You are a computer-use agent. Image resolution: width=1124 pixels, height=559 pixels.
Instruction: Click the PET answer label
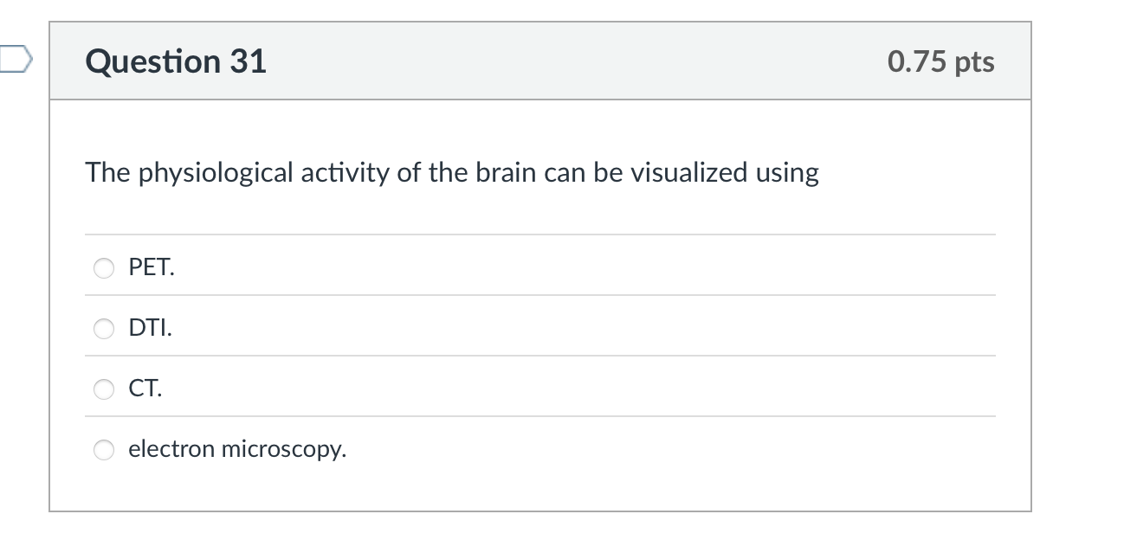151,267
